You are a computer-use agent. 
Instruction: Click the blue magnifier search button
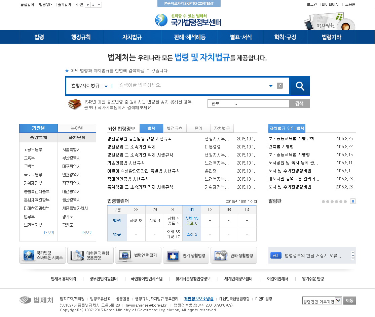pos(300,86)
